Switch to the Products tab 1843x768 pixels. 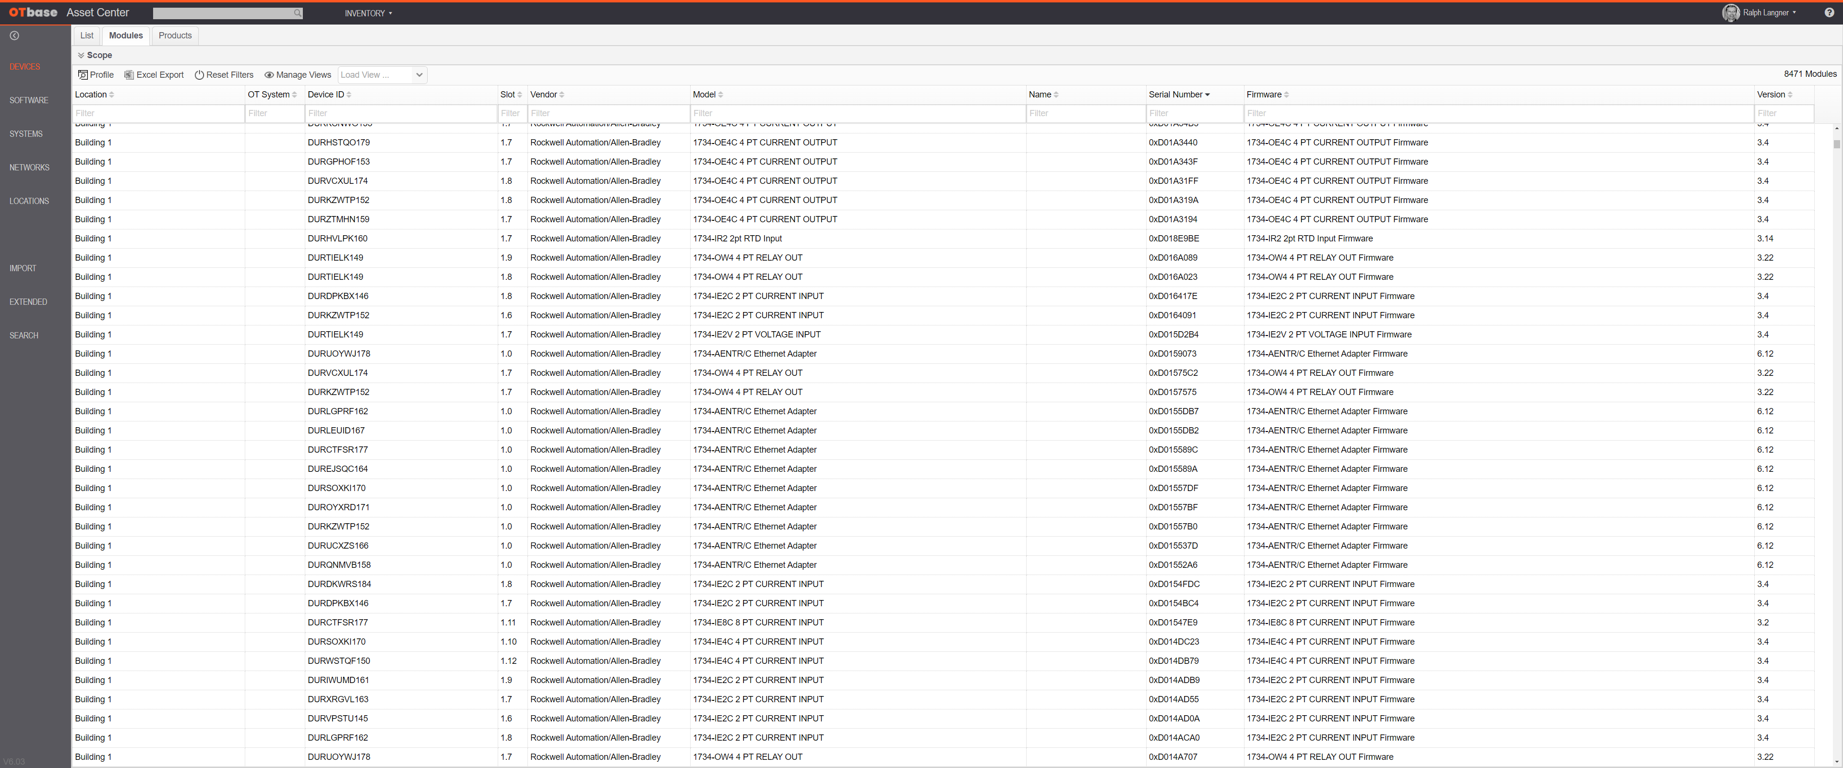pos(175,35)
